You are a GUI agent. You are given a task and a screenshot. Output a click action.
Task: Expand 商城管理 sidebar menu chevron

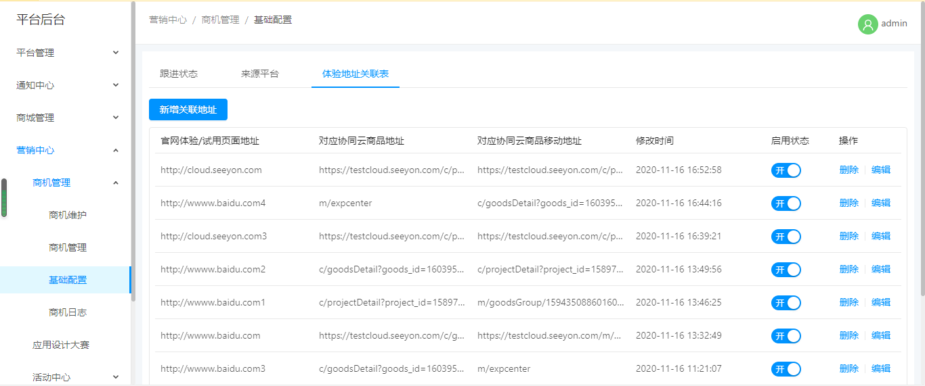[116, 118]
